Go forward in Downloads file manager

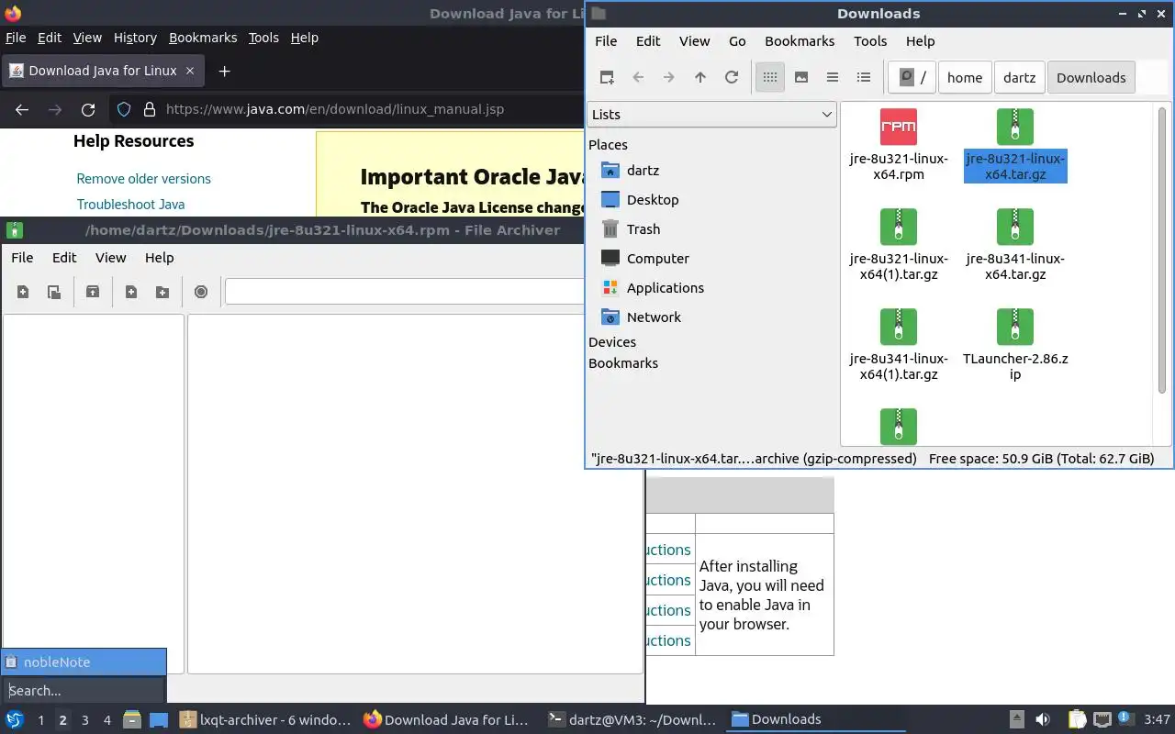[669, 77]
